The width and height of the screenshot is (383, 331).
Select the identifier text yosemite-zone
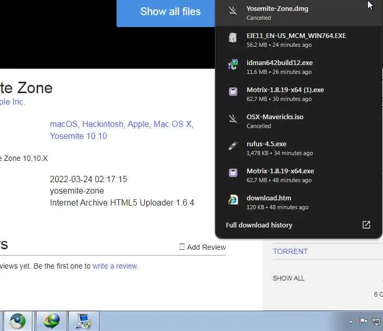[x=77, y=191]
